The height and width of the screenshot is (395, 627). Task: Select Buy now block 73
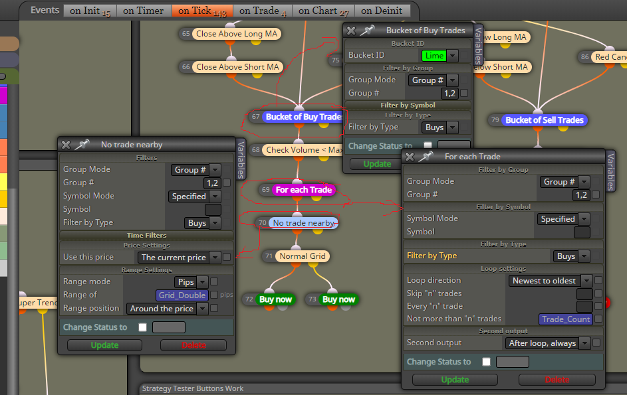pos(338,299)
